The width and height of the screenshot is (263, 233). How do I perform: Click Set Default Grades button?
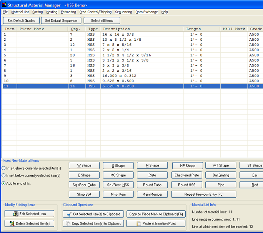[x=21, y=21]
